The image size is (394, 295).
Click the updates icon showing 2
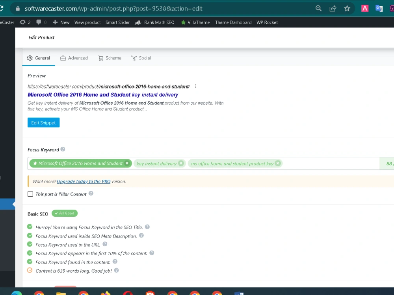(22, 22)
